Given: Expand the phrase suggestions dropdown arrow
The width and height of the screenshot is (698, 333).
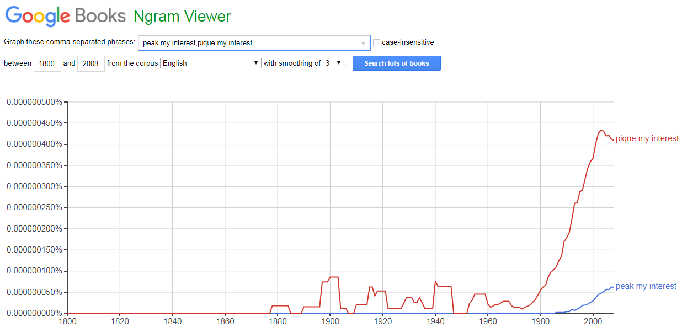Looking at the screenshot, I should click(363, 43).
